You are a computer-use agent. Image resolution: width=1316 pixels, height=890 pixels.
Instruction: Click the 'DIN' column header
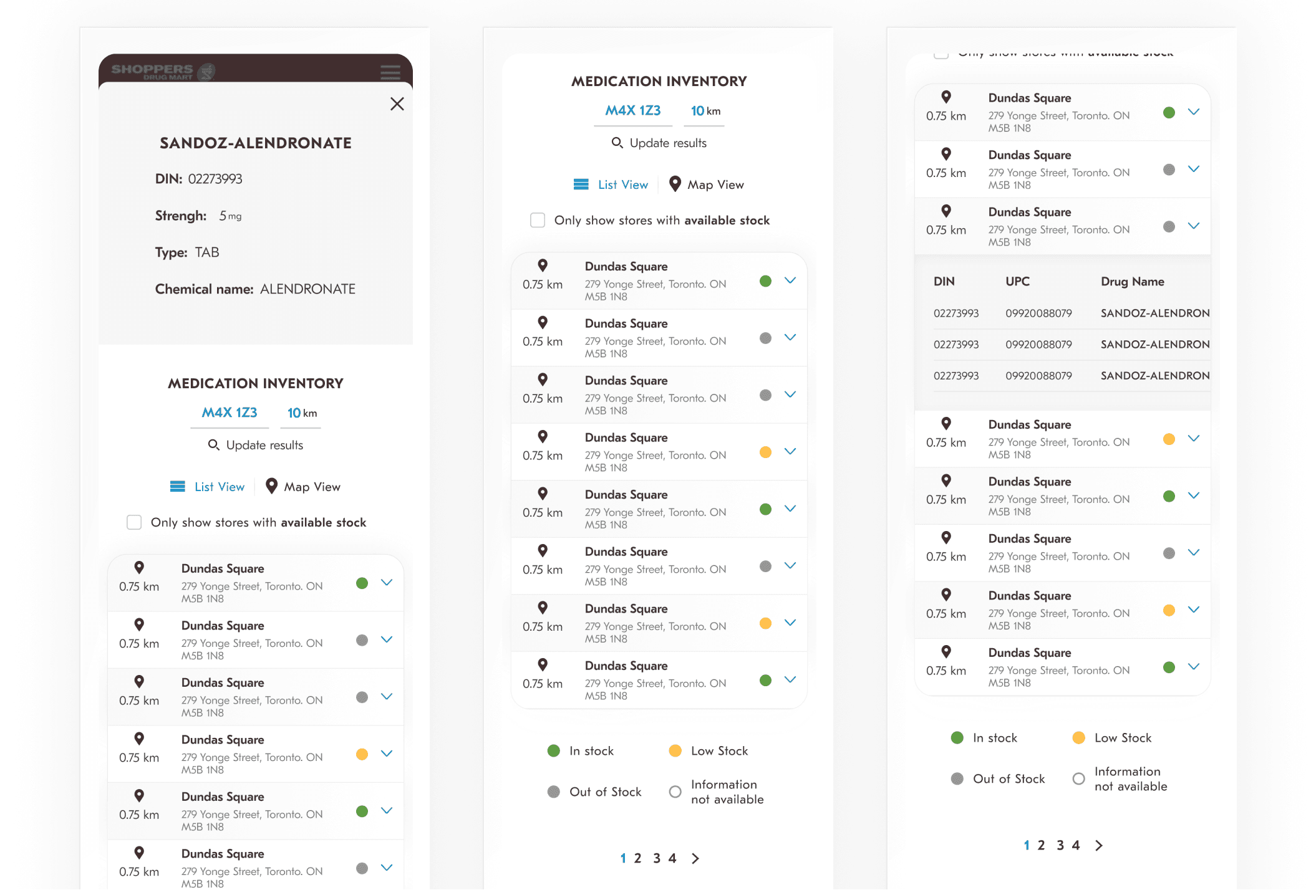[944, 282]
